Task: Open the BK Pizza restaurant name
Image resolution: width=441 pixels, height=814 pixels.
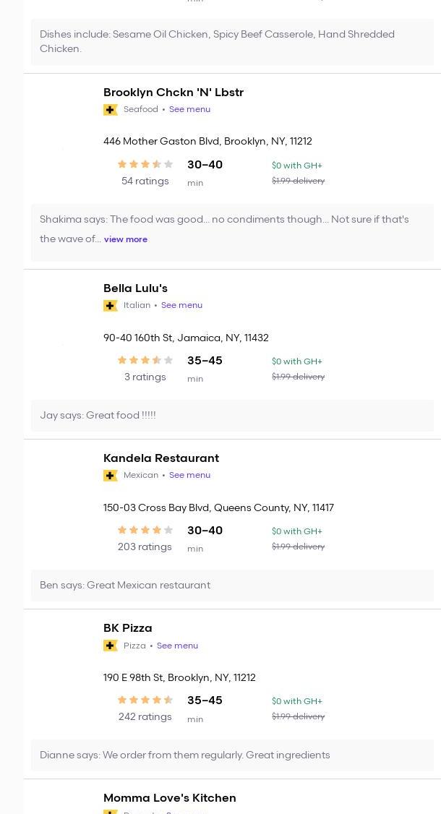Action: (128, 628)
